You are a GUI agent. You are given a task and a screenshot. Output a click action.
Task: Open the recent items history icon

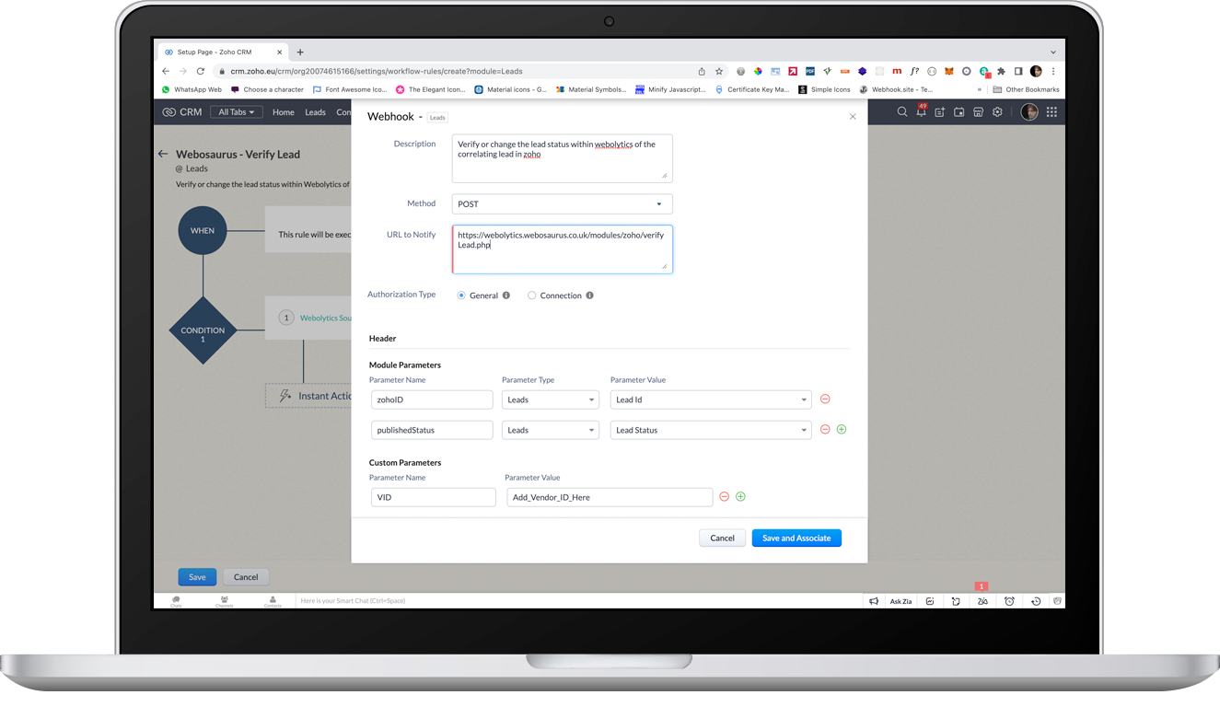1036,601
